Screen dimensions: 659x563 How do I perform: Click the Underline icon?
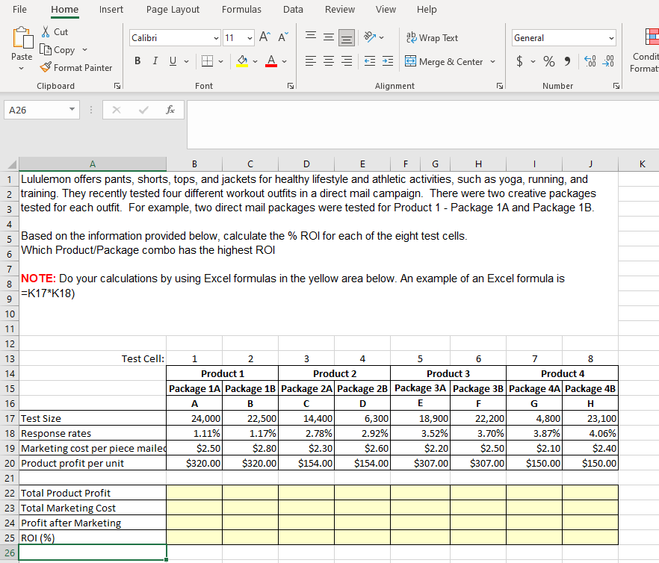coord(172,61)
